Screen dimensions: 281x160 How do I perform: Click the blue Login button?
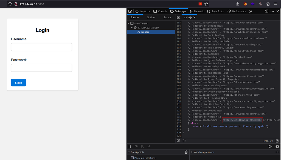click(x=18, y=82)
